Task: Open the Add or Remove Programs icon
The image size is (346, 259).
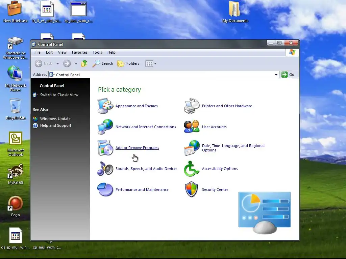Action: point(105,148)
